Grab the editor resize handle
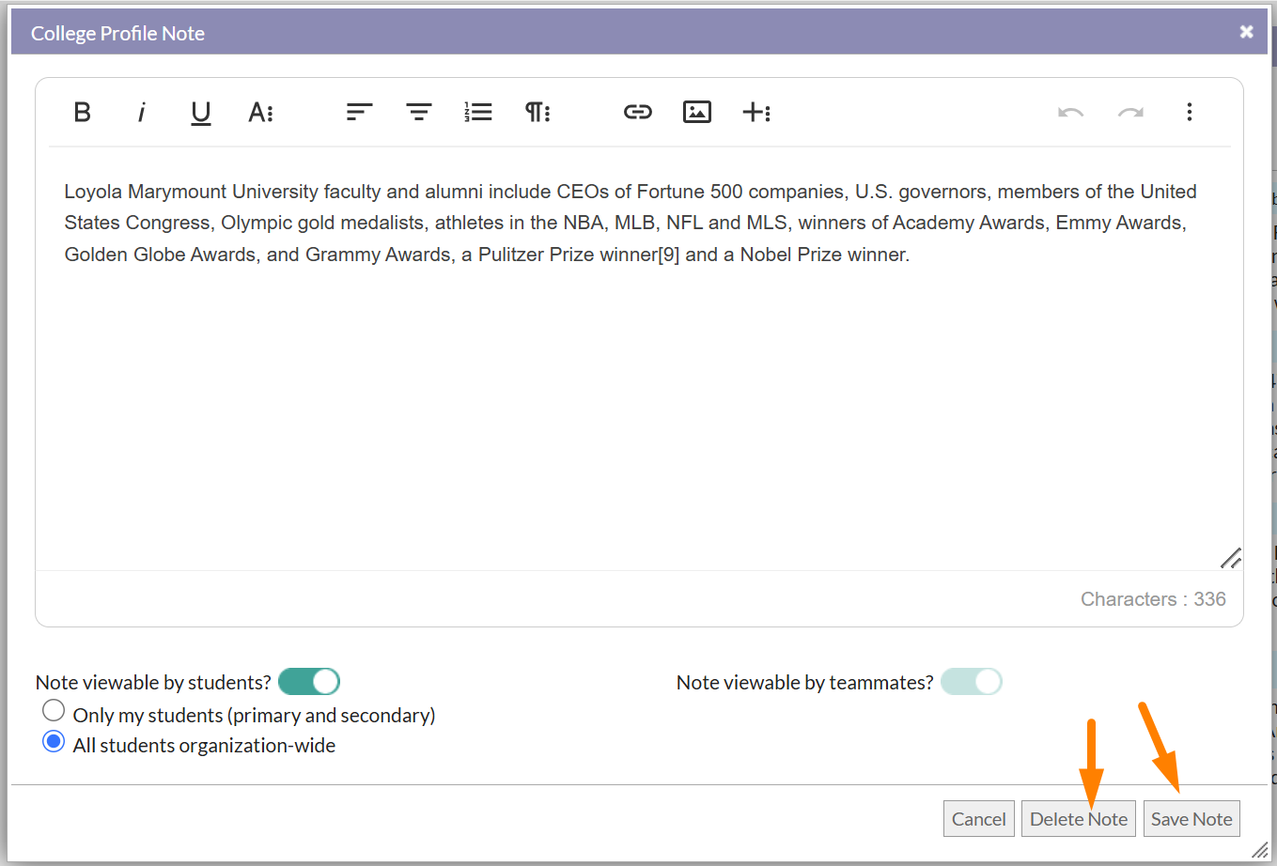 point(1231,559)
